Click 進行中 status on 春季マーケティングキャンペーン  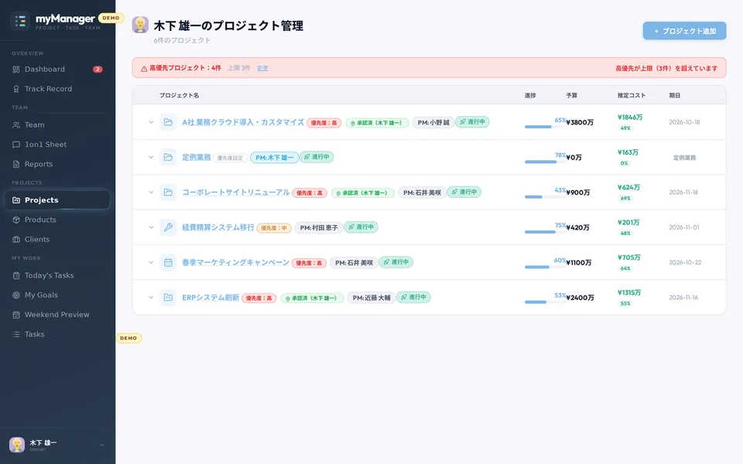point(395,262)
